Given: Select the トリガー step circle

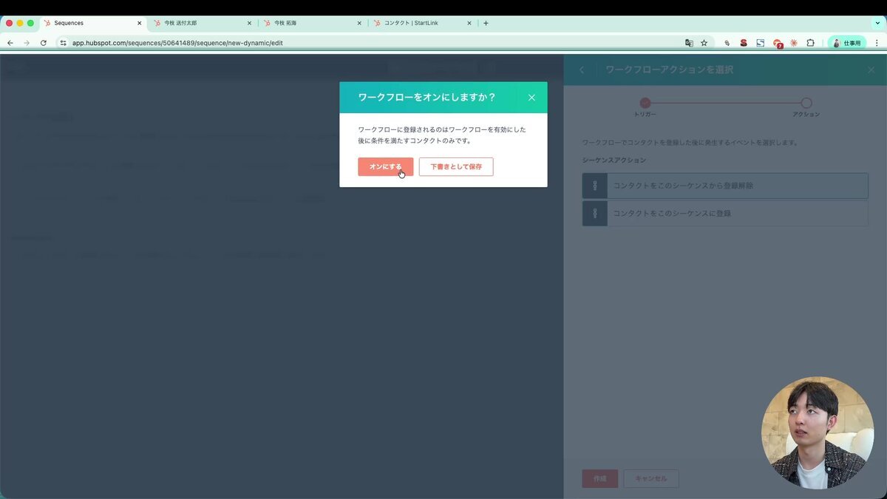Looking at the screenshot, I should click(x=645, y=103).
